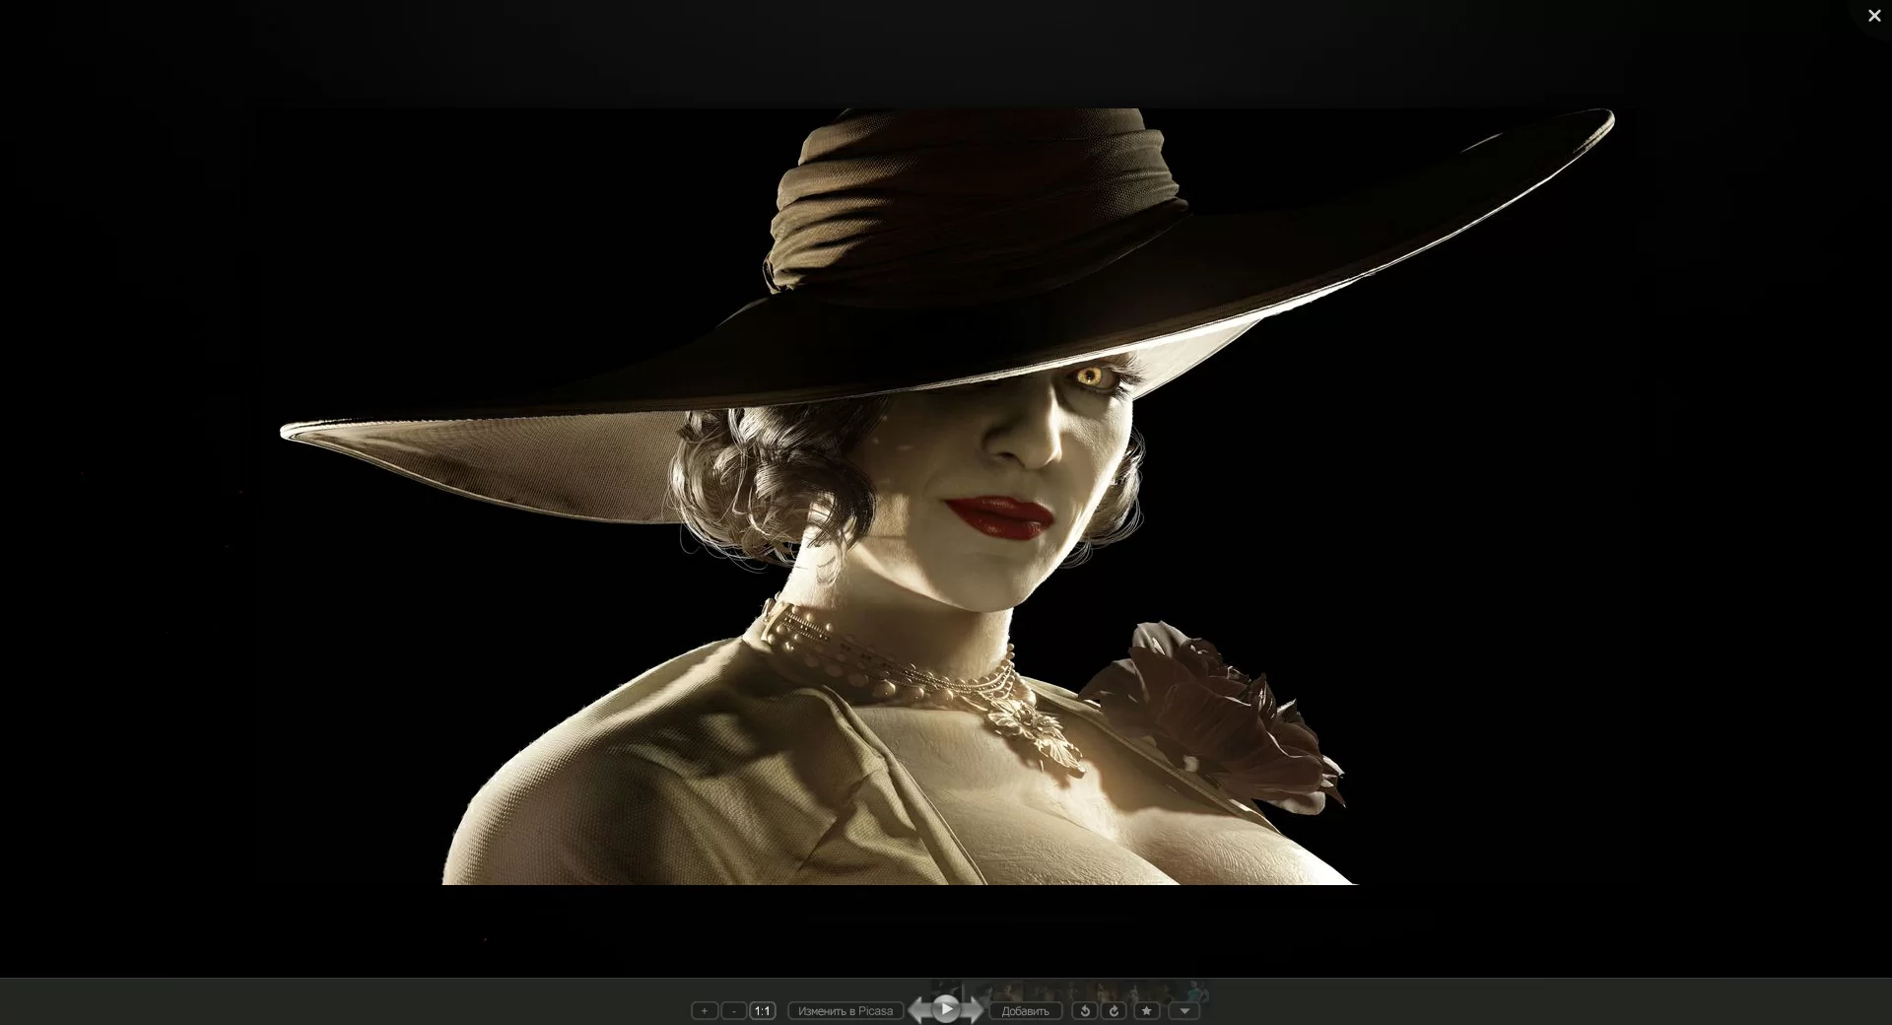
Task: Zoom in with the plus button
Action: pyautogui.click(x=704, y=1010)
